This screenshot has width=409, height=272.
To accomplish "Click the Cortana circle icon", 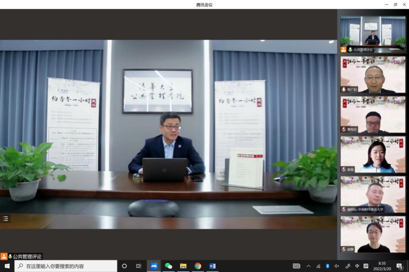I will [124, 266].
